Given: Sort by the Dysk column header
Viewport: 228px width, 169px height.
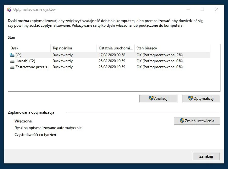Looking at the screenshot, I should [x=29, y=48].
